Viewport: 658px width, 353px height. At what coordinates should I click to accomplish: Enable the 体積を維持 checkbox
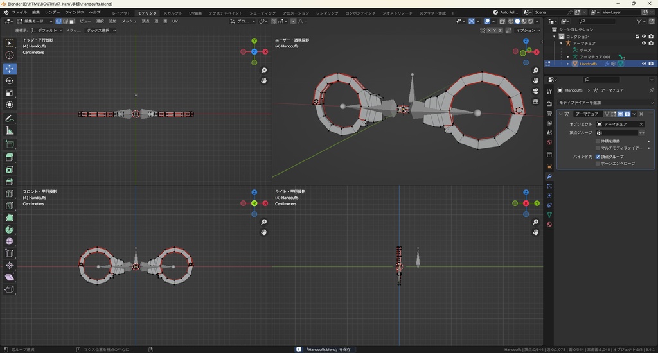pos(598,141)
